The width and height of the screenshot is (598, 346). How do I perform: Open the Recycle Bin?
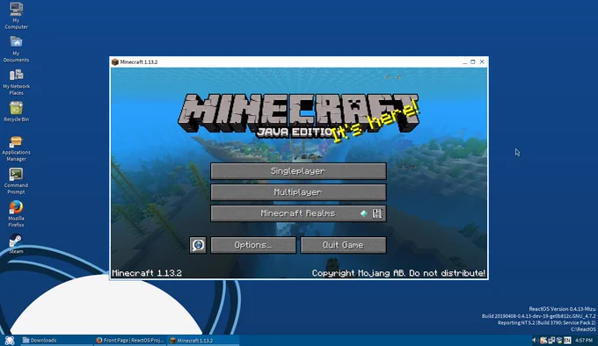click(x=16, y=112)
